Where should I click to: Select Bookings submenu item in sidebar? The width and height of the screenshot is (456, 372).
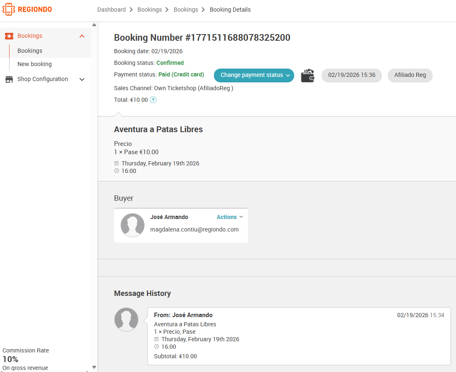[x=30, y=51]
